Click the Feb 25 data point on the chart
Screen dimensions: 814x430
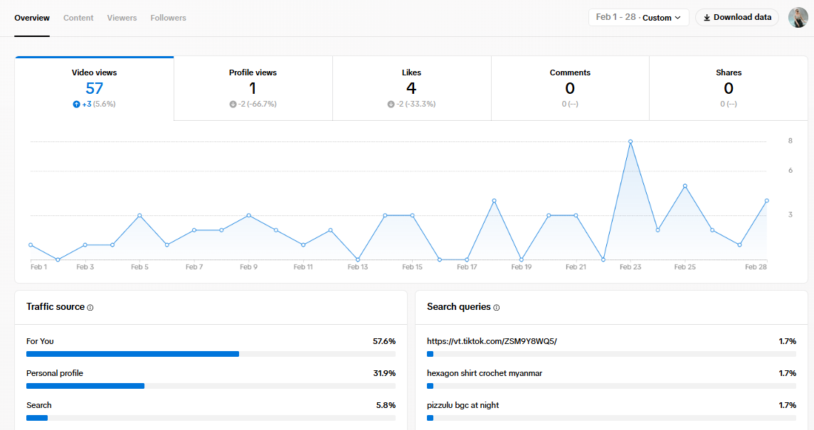685,186
